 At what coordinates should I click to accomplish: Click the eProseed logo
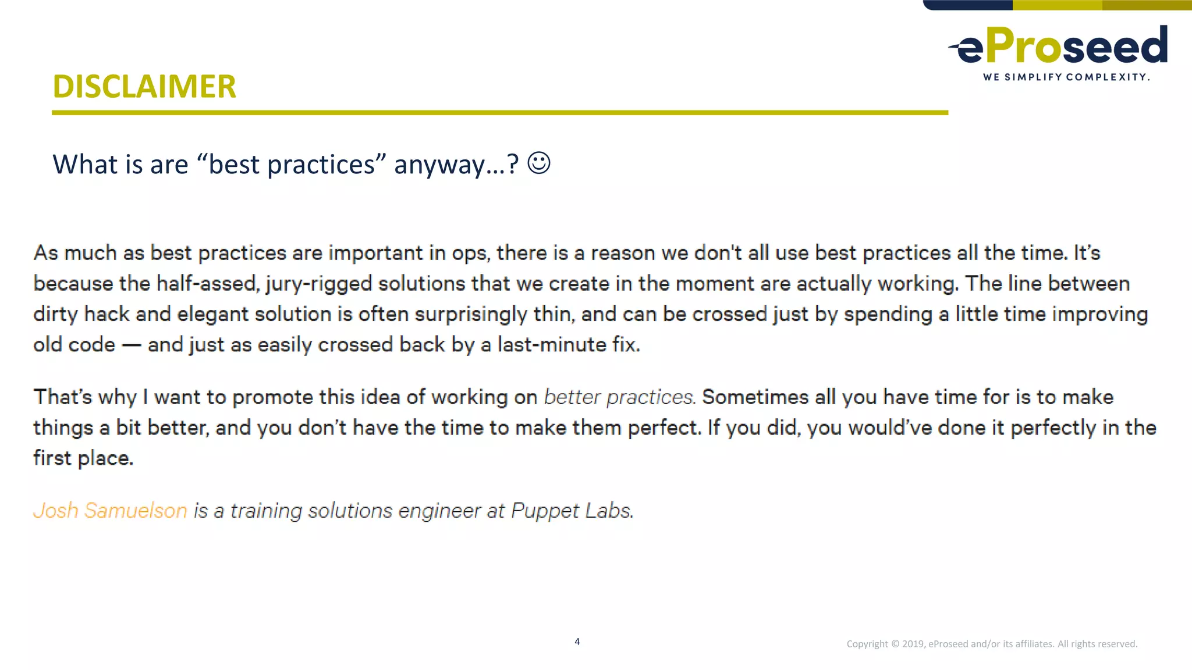tap(1058, 53)
